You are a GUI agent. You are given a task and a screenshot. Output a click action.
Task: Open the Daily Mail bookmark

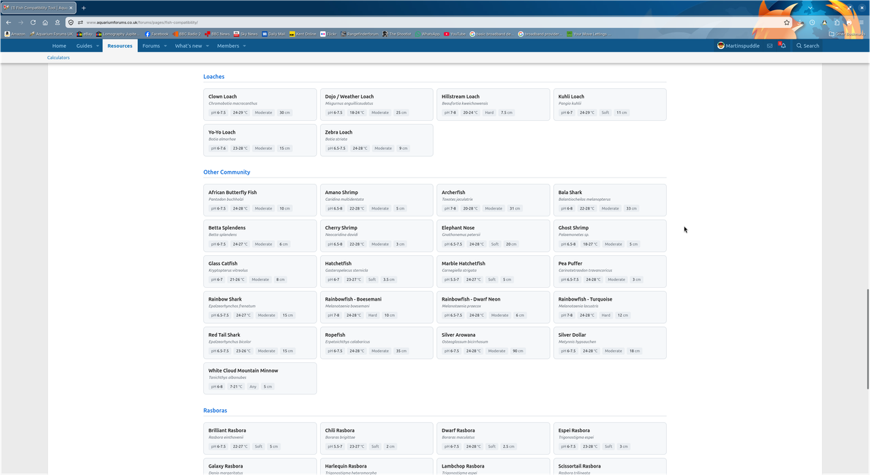[274, 34]
